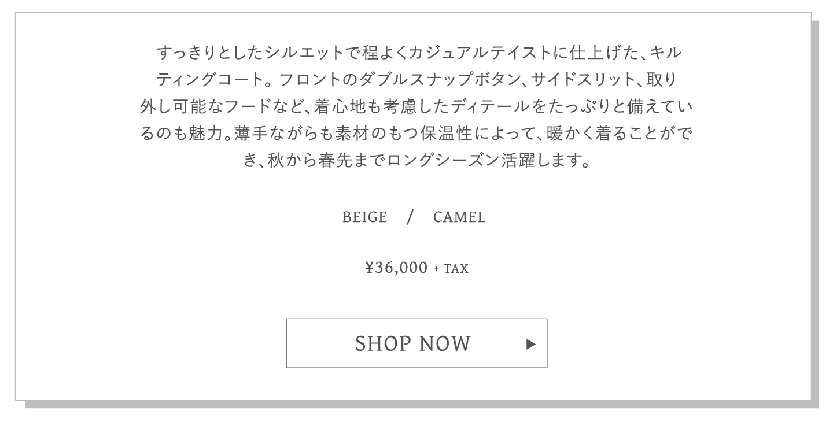Select the CAMEL color label
The image size is (833, 422).
(460, 218)
